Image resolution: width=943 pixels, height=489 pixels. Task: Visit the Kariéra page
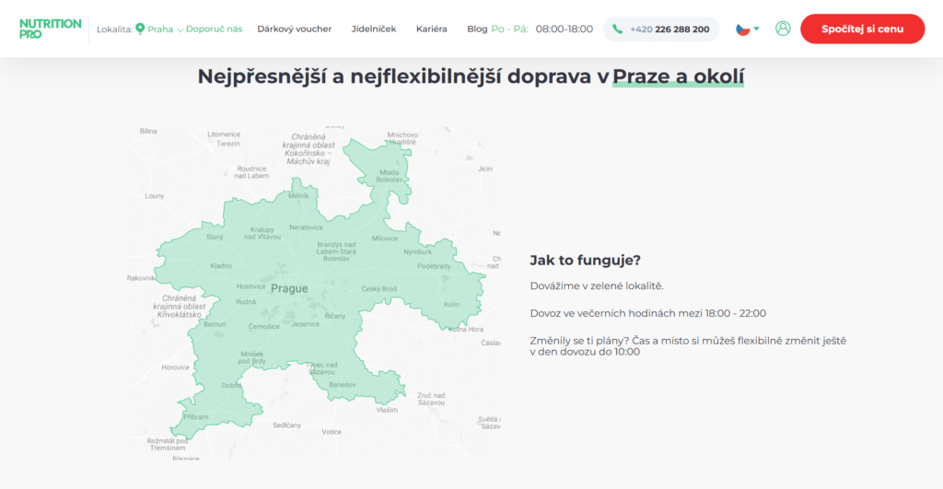pos(431,29)
